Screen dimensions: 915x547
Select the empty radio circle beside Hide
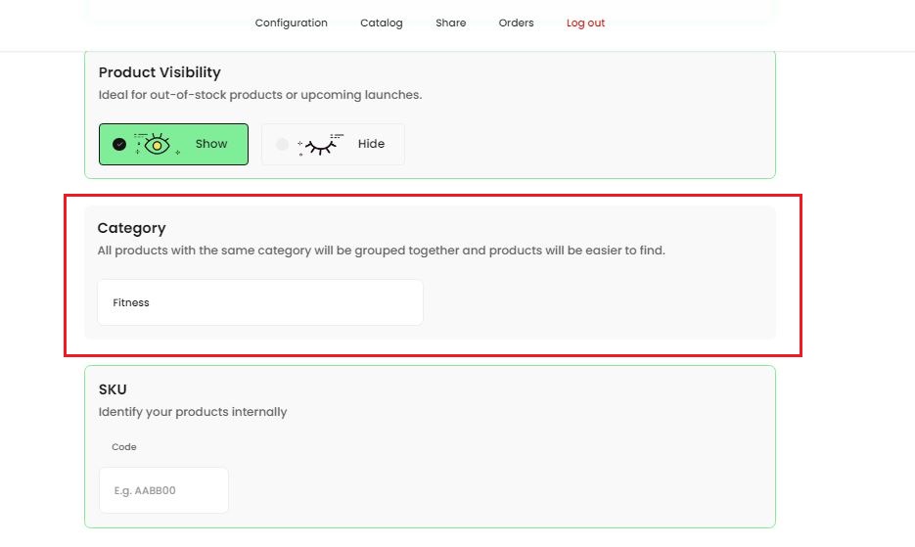[282, 144]
